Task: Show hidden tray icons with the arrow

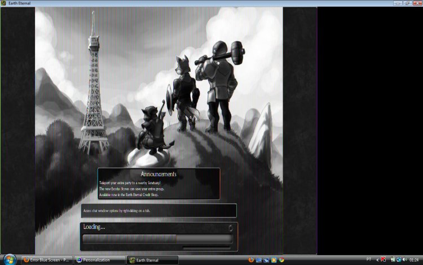Action: [x=377, y=260]
